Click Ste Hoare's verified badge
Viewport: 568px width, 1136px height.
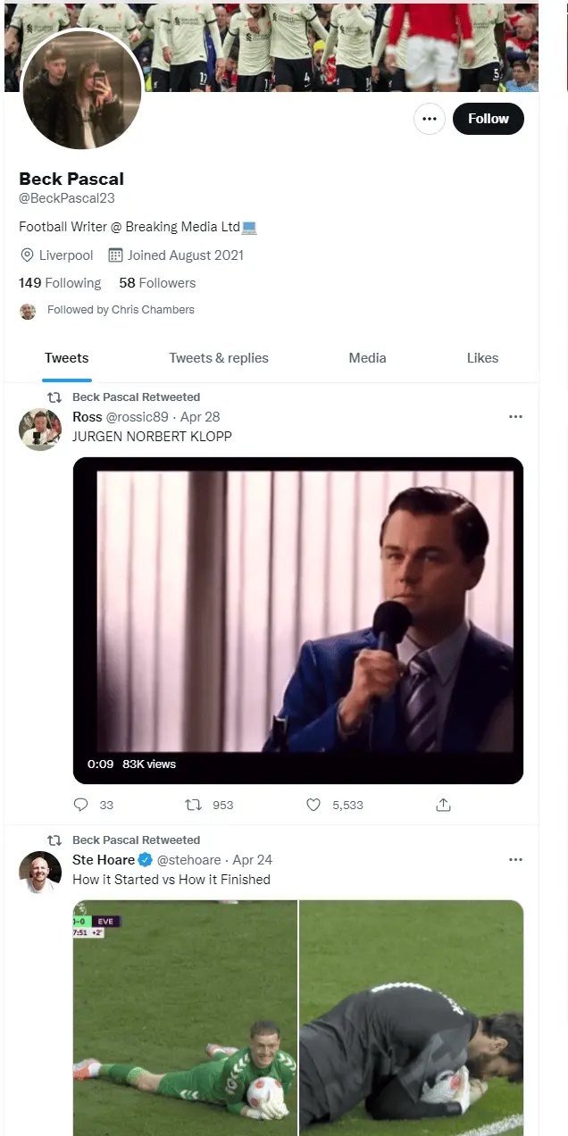[146, 860]
